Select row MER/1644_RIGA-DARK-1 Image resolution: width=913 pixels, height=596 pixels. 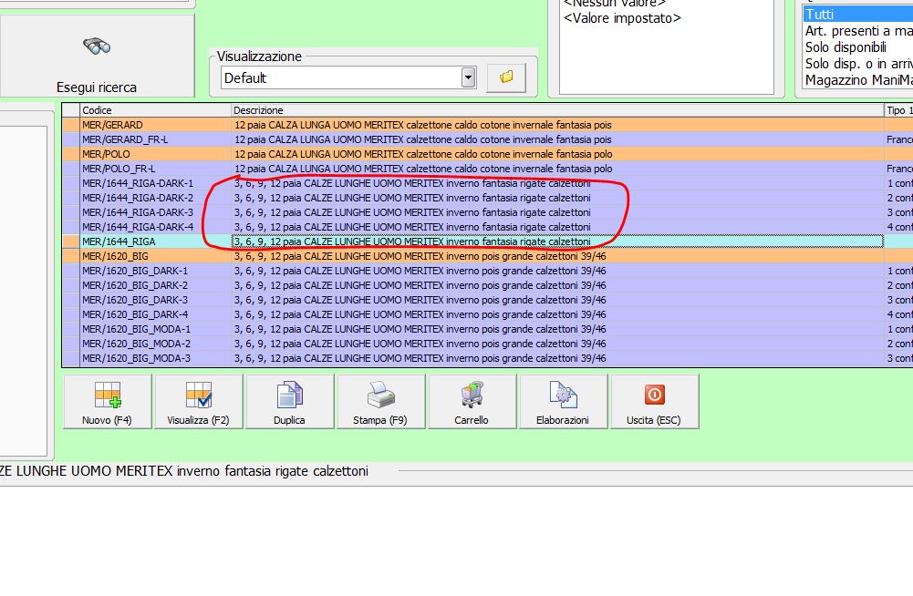[x=155, y=183]
